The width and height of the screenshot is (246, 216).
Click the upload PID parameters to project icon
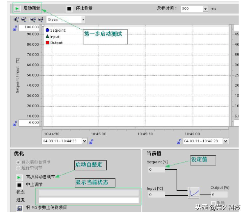point(18,208)
